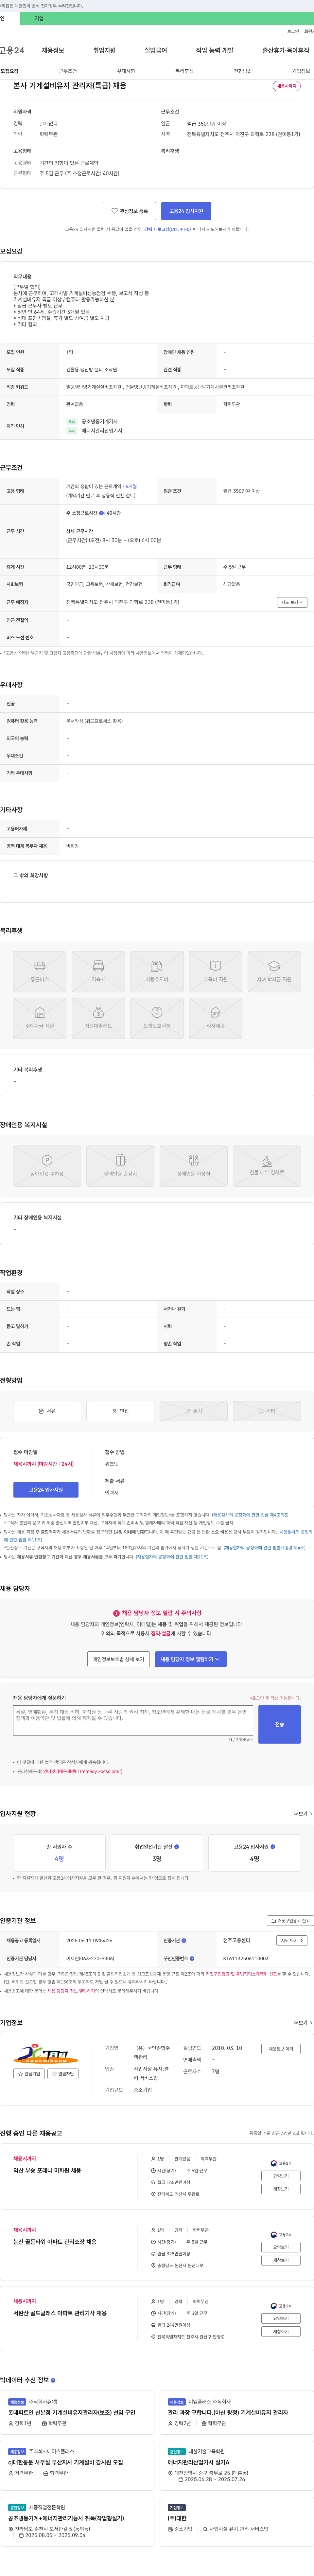
Task: Click 관심정보 등록 heart button
Action: (129, 211)
